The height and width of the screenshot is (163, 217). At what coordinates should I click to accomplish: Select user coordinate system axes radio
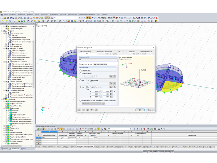tap(80, 101)
